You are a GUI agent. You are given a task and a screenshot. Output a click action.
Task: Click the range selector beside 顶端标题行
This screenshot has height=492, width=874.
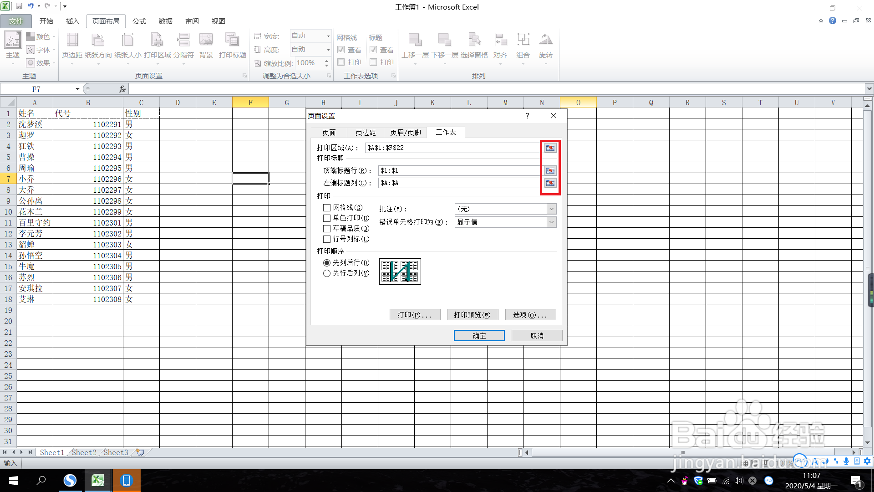[550, 170]
